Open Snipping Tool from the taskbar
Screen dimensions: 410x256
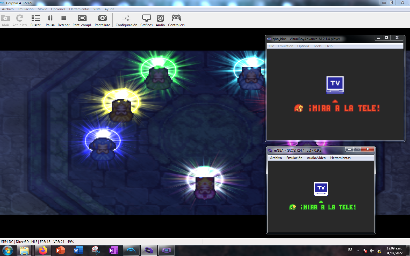[x=96, y=250]
